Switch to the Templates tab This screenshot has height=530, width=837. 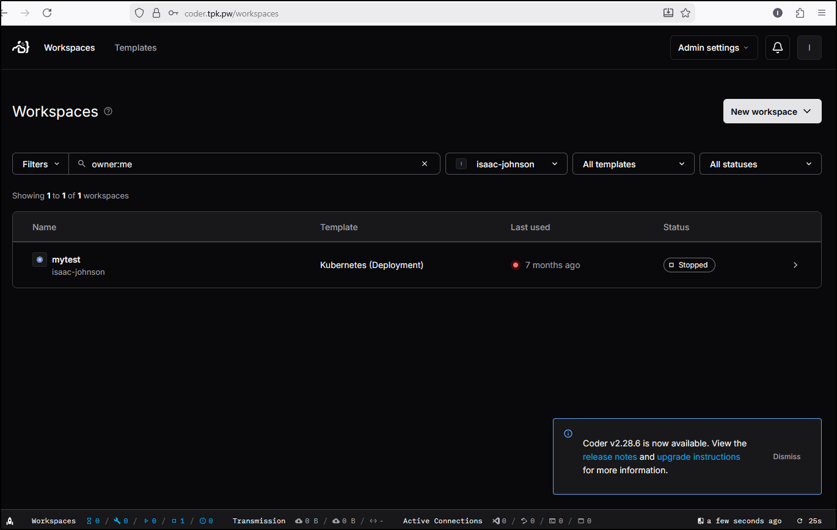point(136,48)
